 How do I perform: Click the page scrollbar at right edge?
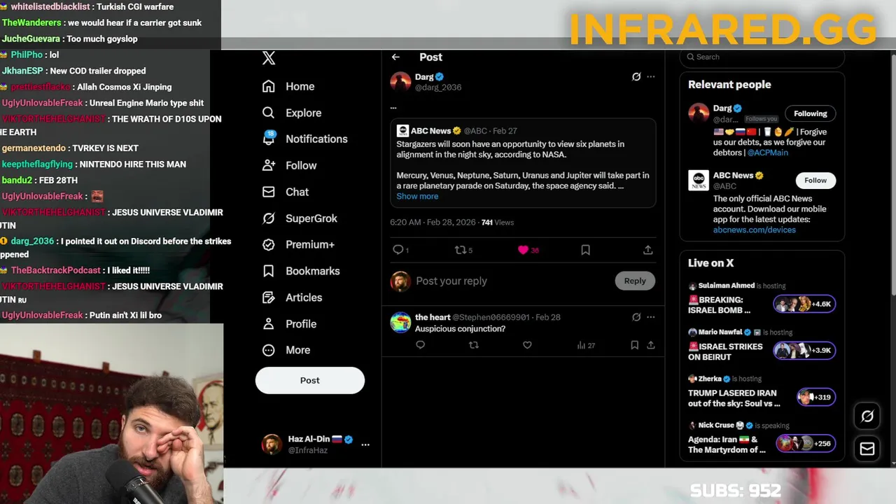tap(892, 175)
